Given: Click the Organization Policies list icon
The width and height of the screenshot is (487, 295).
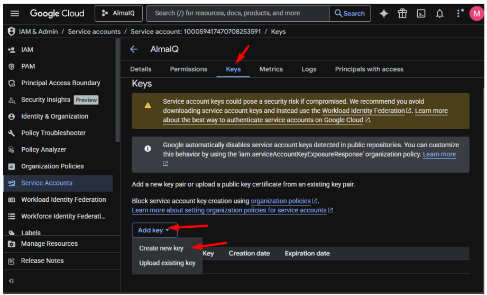Looking at the screenshot, I should (x=12, y=166).
